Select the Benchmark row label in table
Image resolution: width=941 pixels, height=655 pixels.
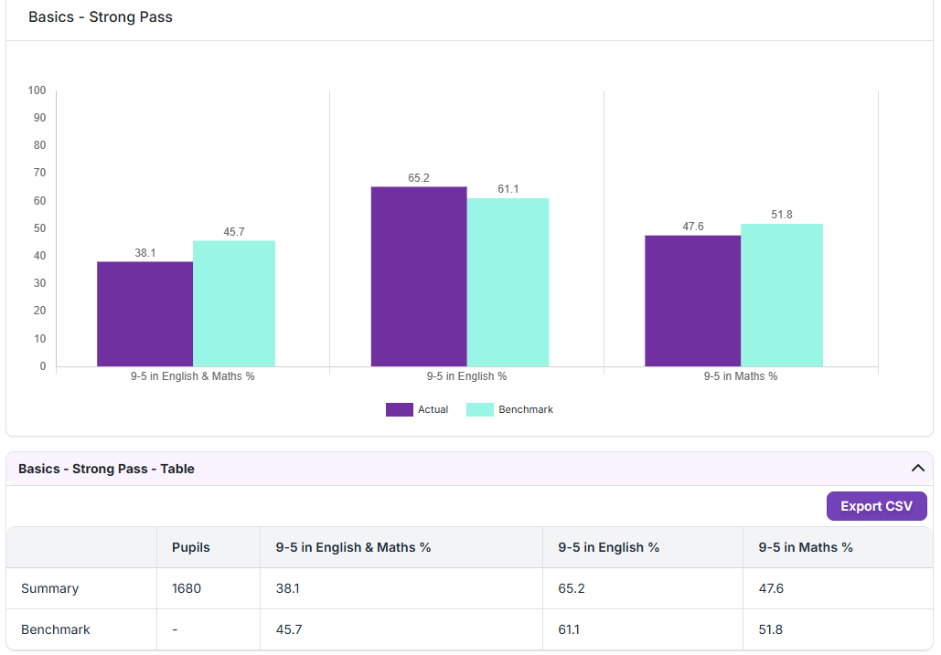pos(55,629)
